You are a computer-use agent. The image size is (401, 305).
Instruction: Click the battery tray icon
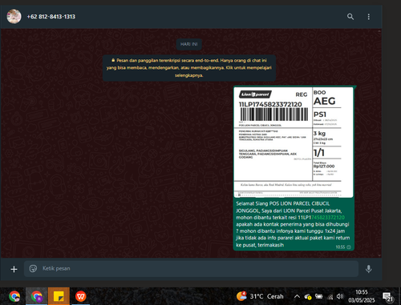point(318,296)
